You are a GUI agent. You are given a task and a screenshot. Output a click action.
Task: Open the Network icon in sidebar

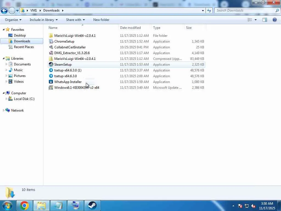8,110
